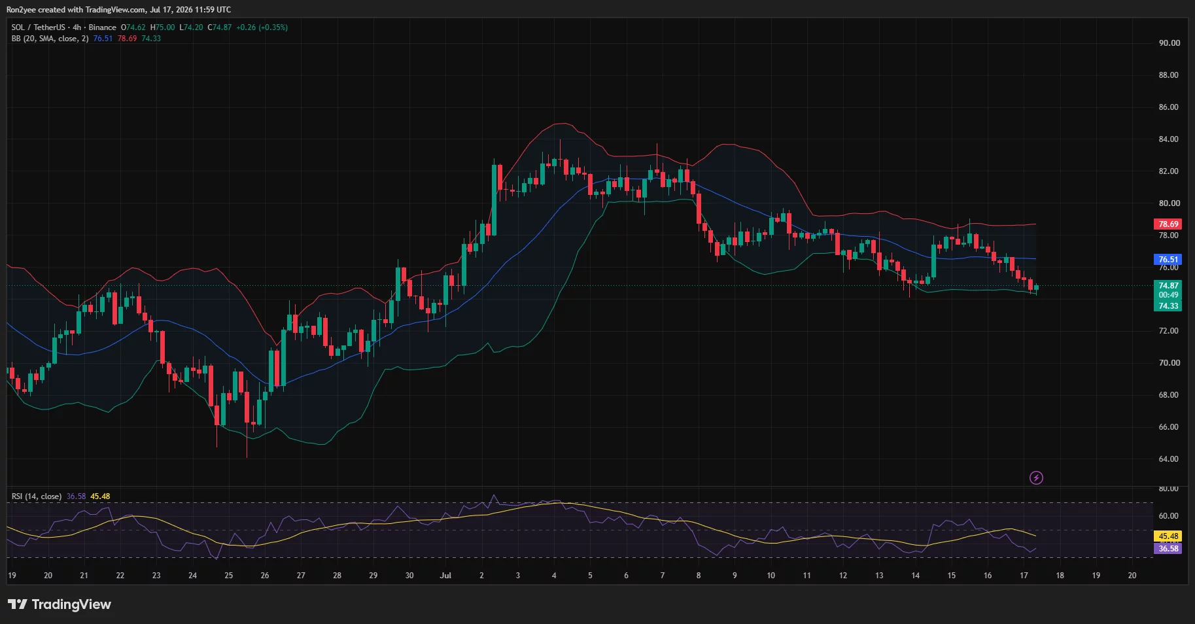
Task: Click the red 78.69 upper band price tag
Action: [1168, 224]
